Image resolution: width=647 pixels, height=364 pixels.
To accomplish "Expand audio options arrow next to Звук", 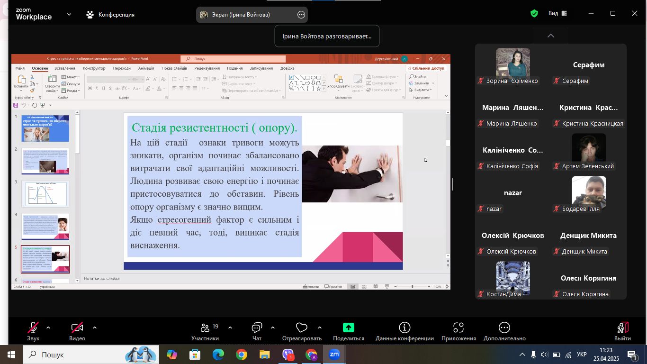I will point(48,328).
